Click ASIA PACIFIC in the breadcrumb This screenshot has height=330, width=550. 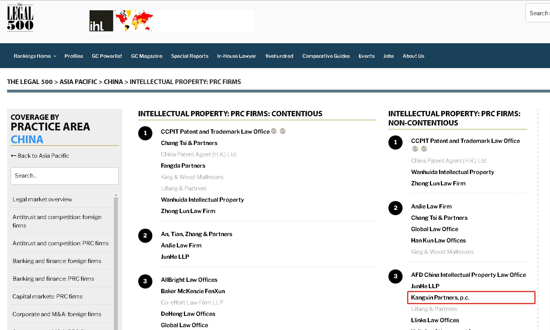78,82
